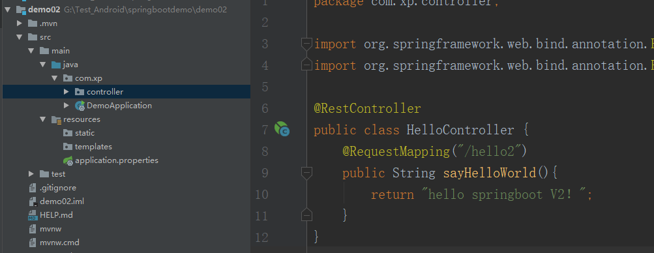Click the main folder icon
The width and height of the screenshot is (654, 253).
point(44,51)
